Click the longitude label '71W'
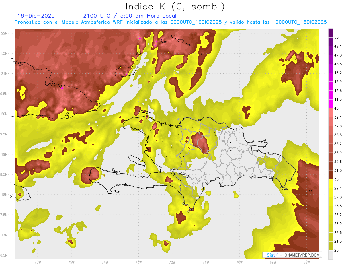The width and height of the screenshot is (344, 266). (x=206, y=262)
